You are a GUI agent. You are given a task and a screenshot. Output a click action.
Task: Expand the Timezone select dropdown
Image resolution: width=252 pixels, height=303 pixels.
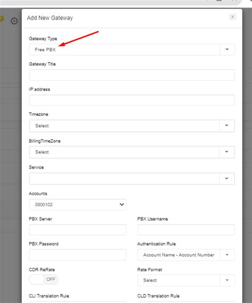click(x=132, y=126)
